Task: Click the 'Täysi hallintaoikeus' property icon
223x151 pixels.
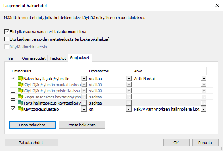Action: pyautogui.click(x=20, y=103)
